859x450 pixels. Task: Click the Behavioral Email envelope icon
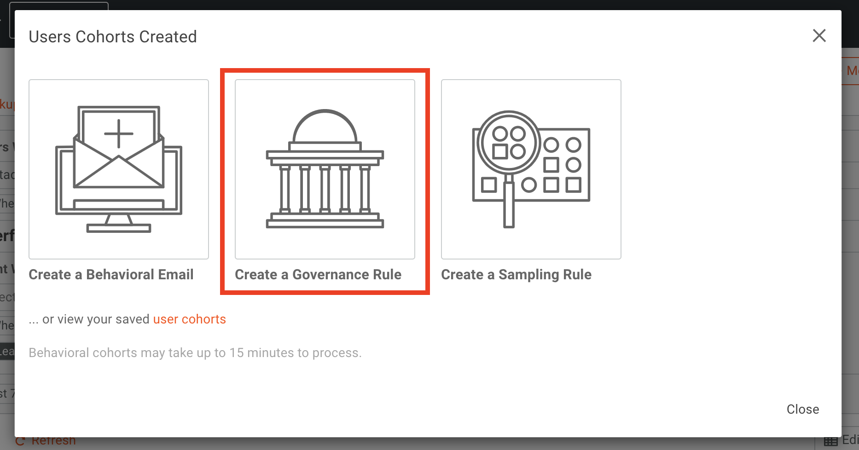(119, 169)
